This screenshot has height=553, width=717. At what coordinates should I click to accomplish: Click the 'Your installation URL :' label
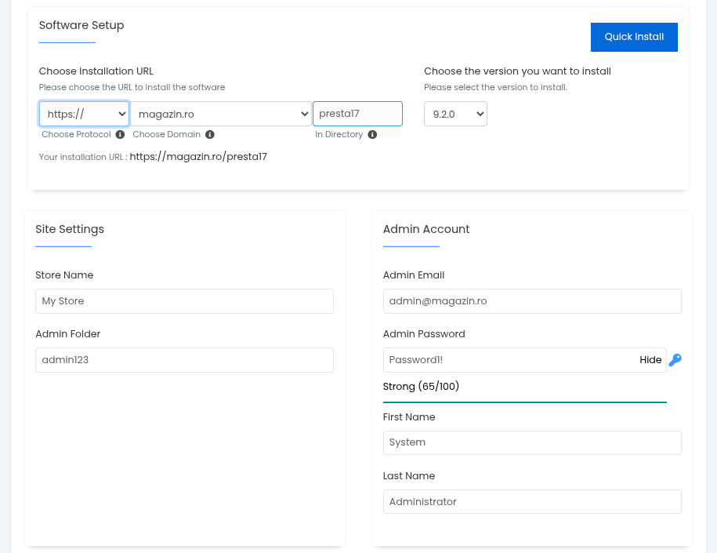[83, 157]
